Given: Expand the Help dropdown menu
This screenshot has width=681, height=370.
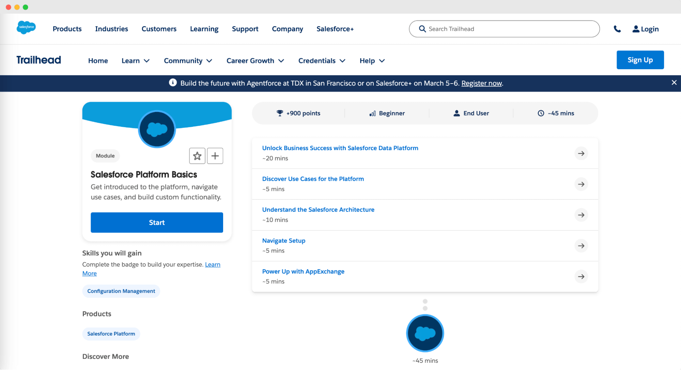Looking at the screenshot, I should 372,61.
